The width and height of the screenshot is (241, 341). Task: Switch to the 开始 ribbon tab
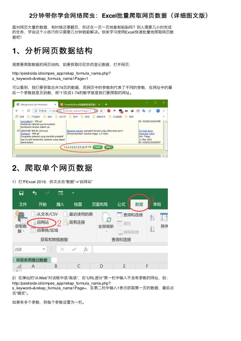(x=43, y=204)
